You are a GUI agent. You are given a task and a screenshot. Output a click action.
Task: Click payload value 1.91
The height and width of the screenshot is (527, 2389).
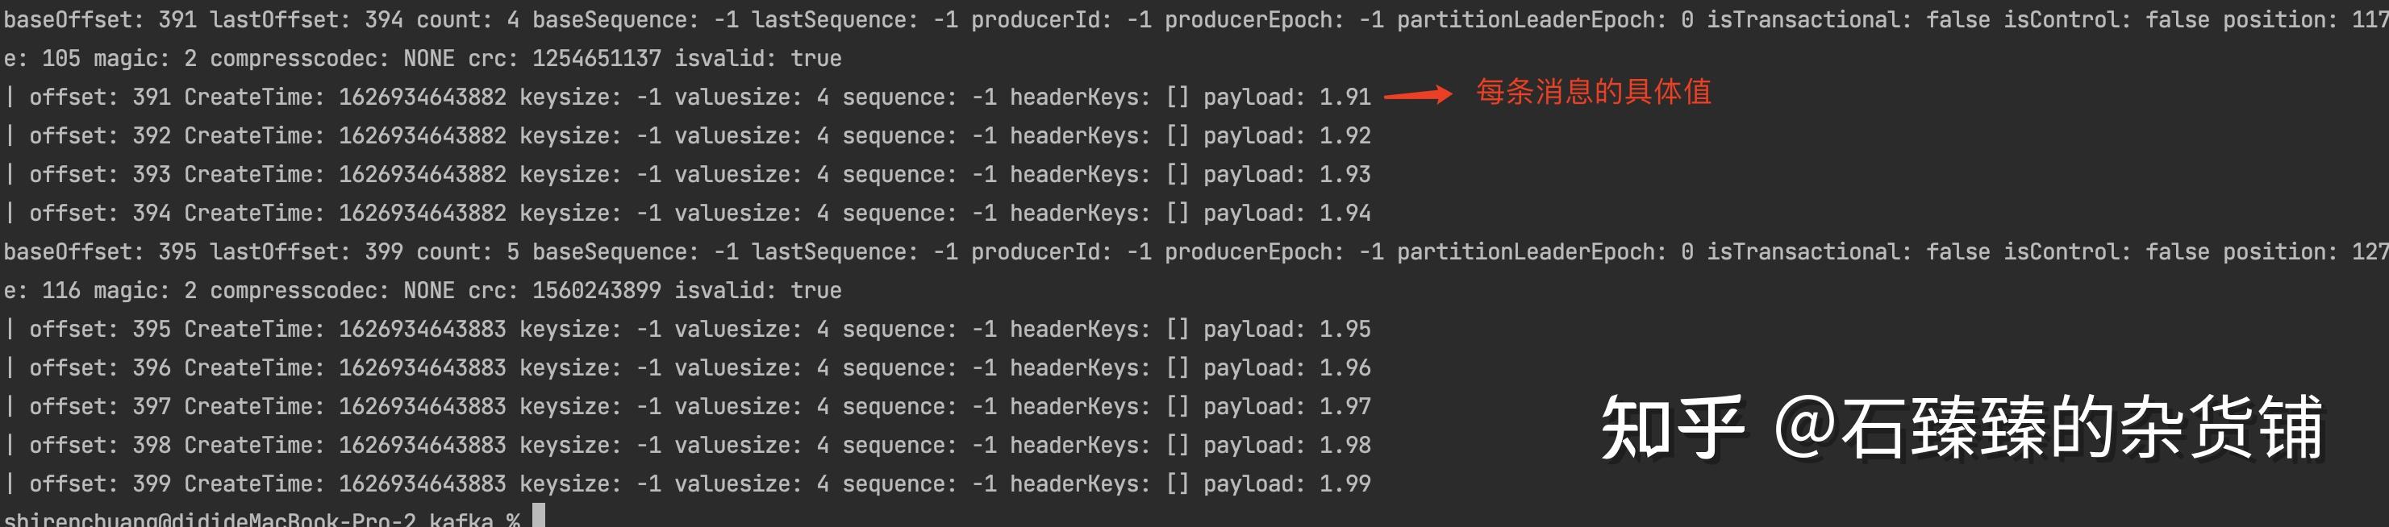pos(1345,98)
